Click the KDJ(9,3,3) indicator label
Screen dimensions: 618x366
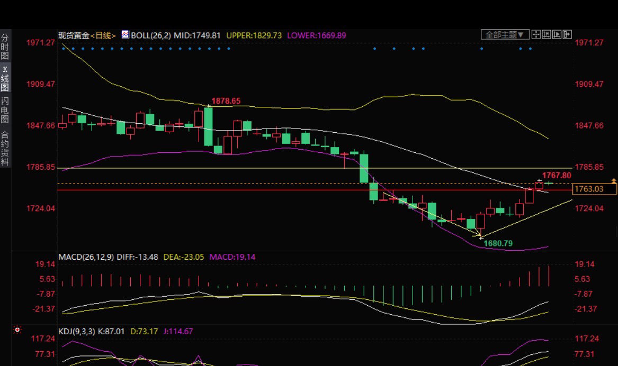(x=76, y=332)
